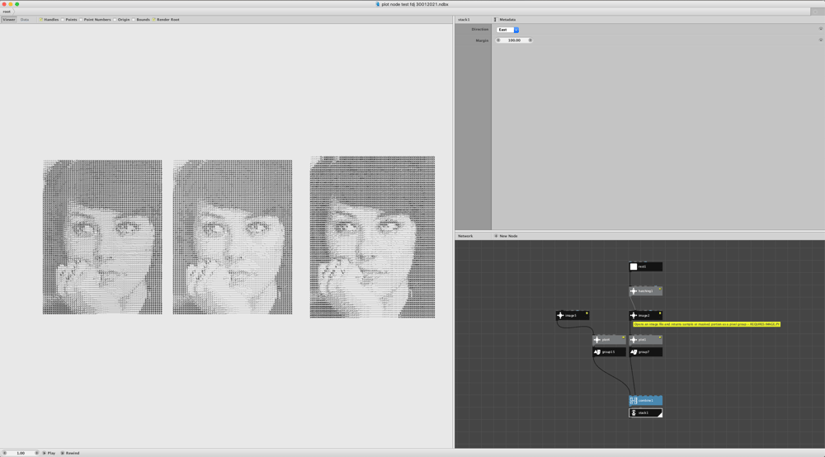Enable the Point Numbers checkbox
Screen dimensions: 825x457
pyautogui.click(x=81, y=20)
